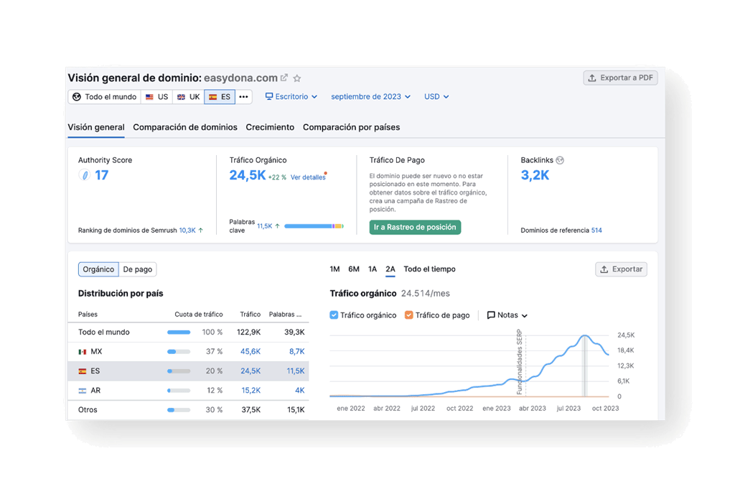Viewport: 735px width, 489px height.
Task: Open the septiembre de 2023 date dropdown
Action: 371,97
